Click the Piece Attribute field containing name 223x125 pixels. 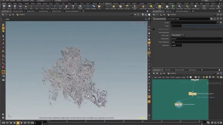click(197, 42)
